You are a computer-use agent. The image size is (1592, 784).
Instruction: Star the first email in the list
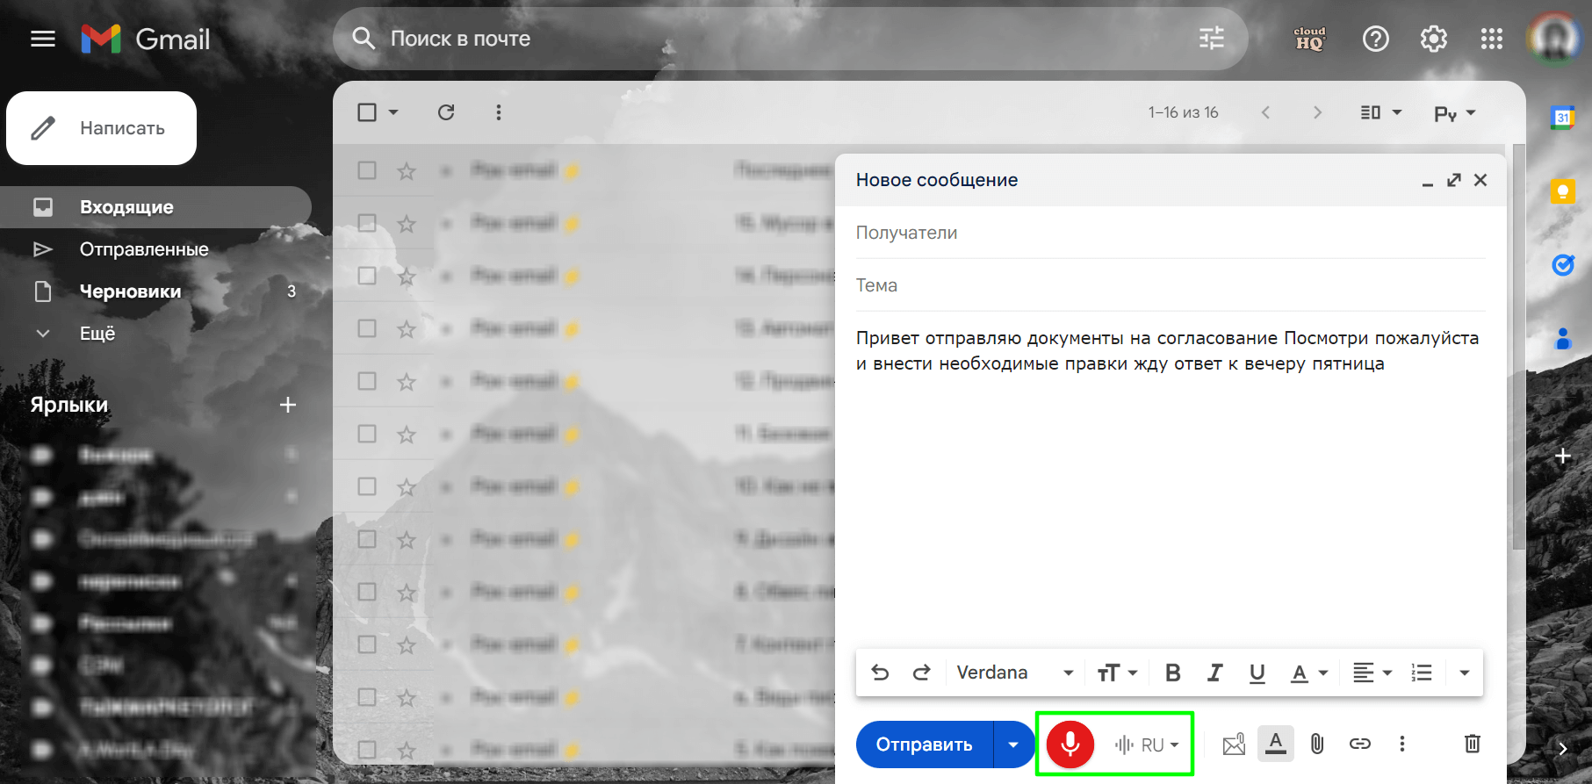tap(406, 170)
